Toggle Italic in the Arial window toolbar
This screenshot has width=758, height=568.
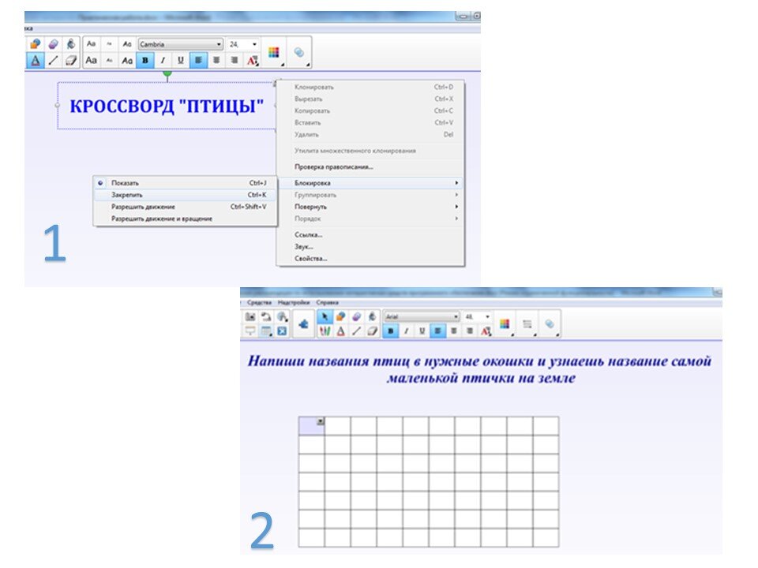click(406, 331)
